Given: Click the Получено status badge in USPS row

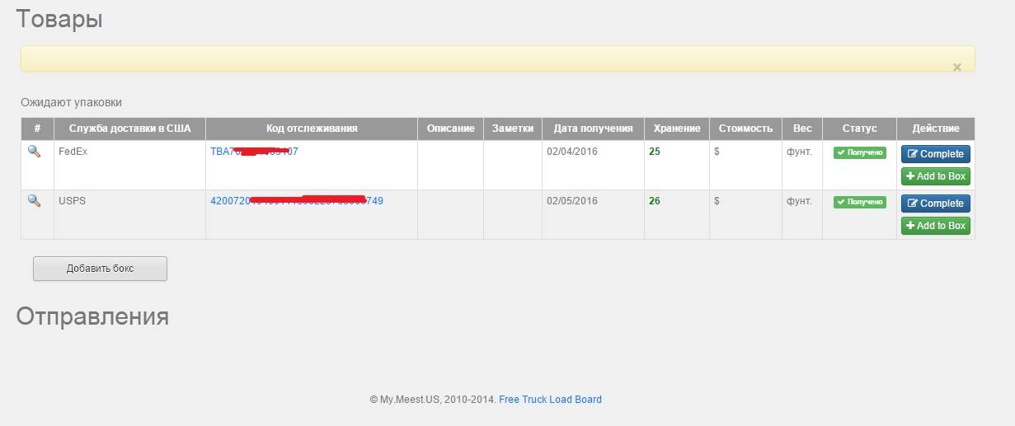Looking at the screenshot, I should (x=859, y=202).
